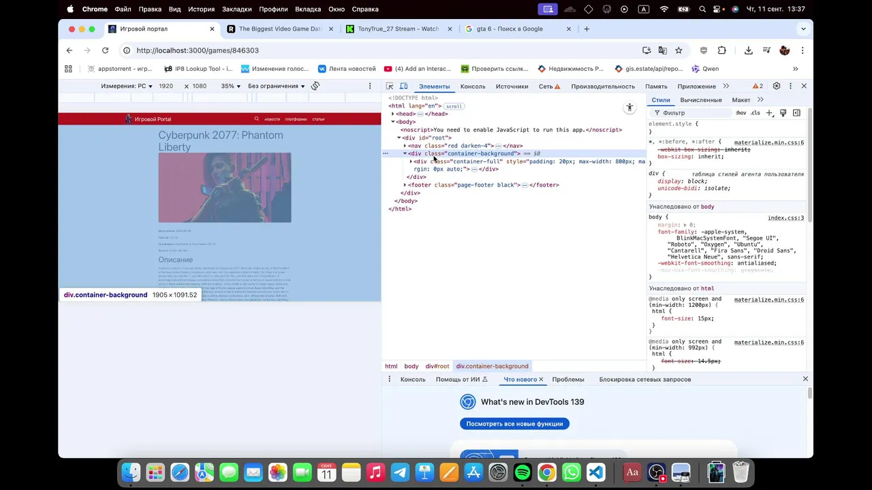This screenshot has height=490, width=872.
Task: Select the inspect element picker icon
Action: [x=390, y=86]
